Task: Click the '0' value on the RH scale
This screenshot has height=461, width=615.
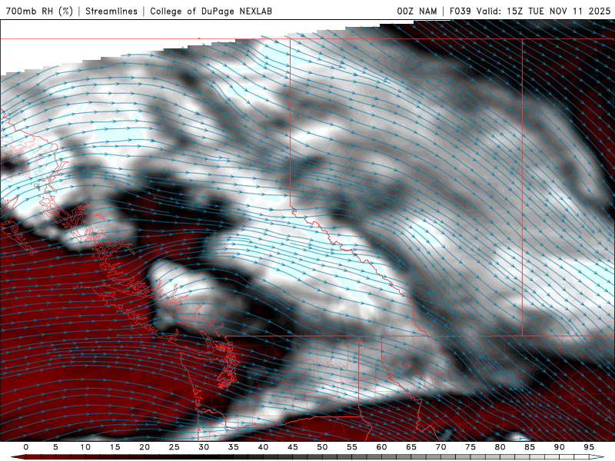Action: pos(26,447)
